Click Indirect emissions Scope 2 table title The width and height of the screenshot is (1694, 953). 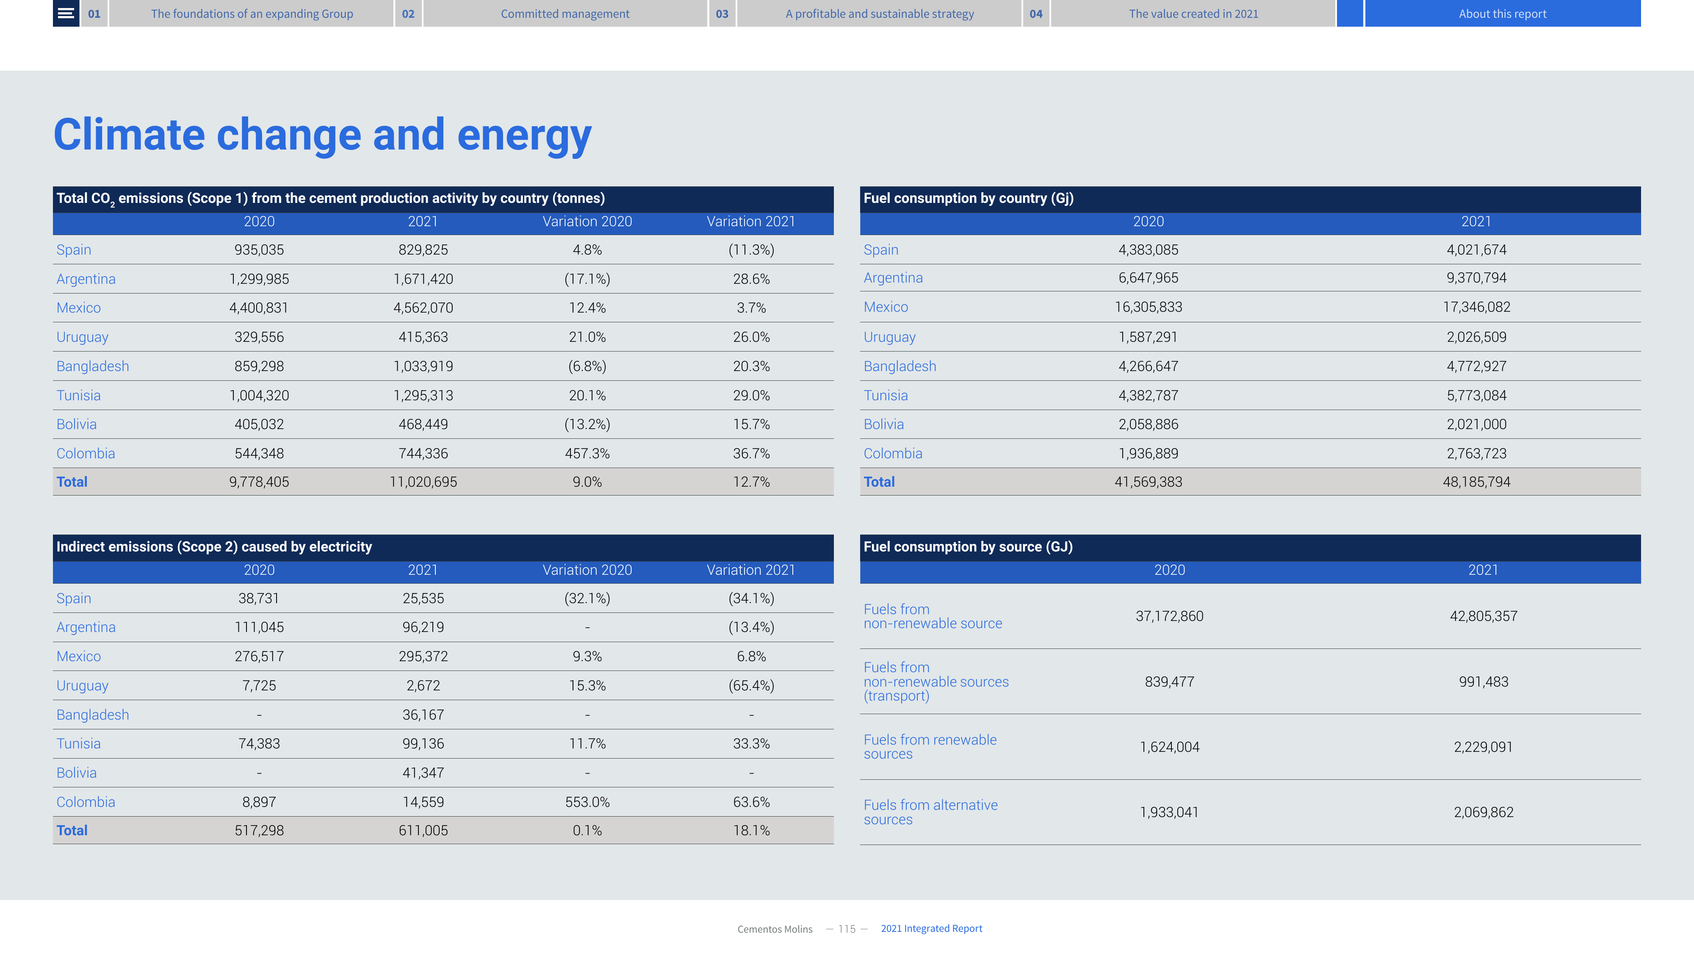click(214, 547)
